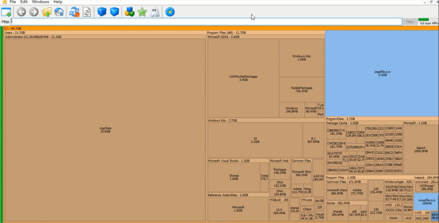The height and width of the screenshot is (223, 439).
Task: Click the folder-up icon to go up
Action: pos(47,12)
